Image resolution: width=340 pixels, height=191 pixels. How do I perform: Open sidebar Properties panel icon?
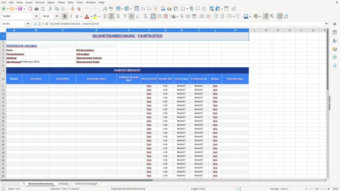[335, 33]
